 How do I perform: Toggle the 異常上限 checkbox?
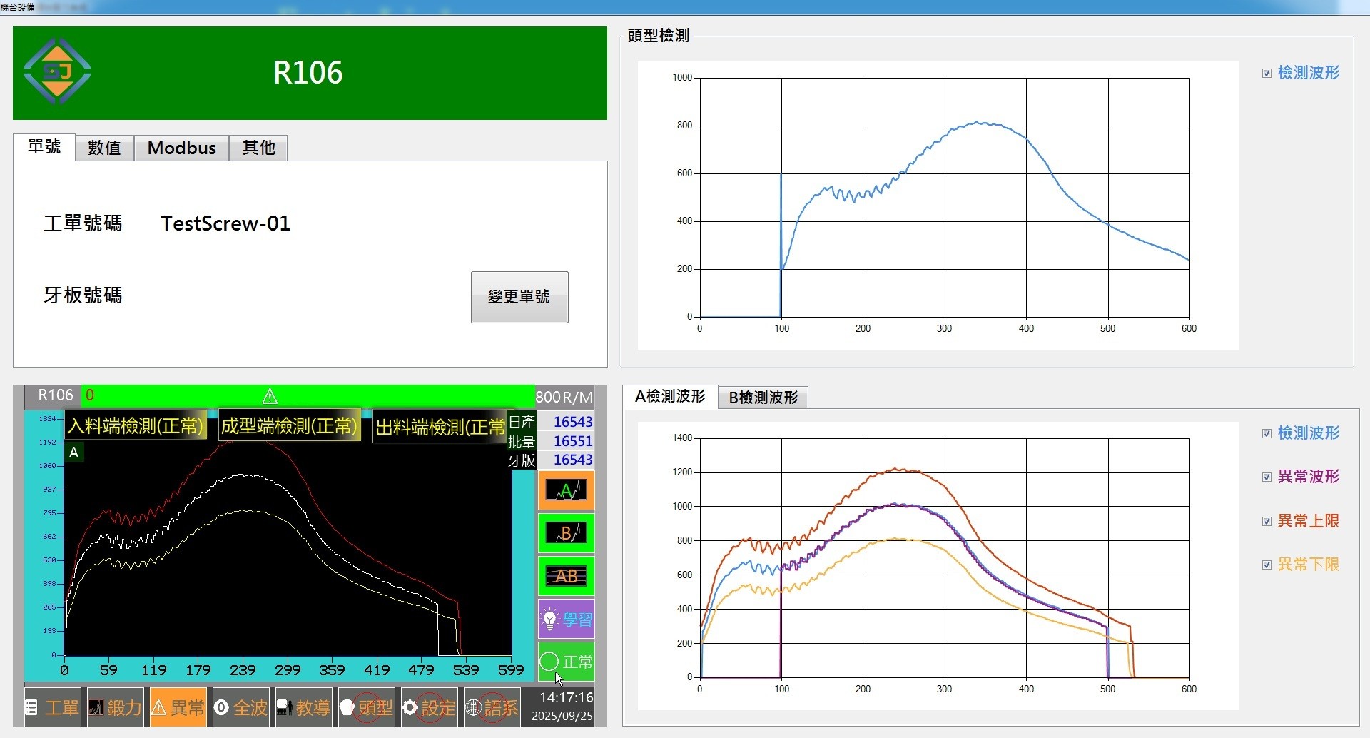click(x=1267, y=521)
